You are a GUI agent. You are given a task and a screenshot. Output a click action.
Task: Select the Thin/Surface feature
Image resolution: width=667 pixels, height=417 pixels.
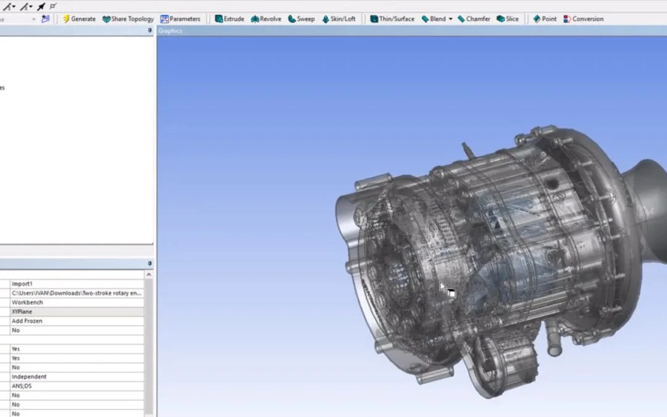pyautogui.click(x=392, y=19)
